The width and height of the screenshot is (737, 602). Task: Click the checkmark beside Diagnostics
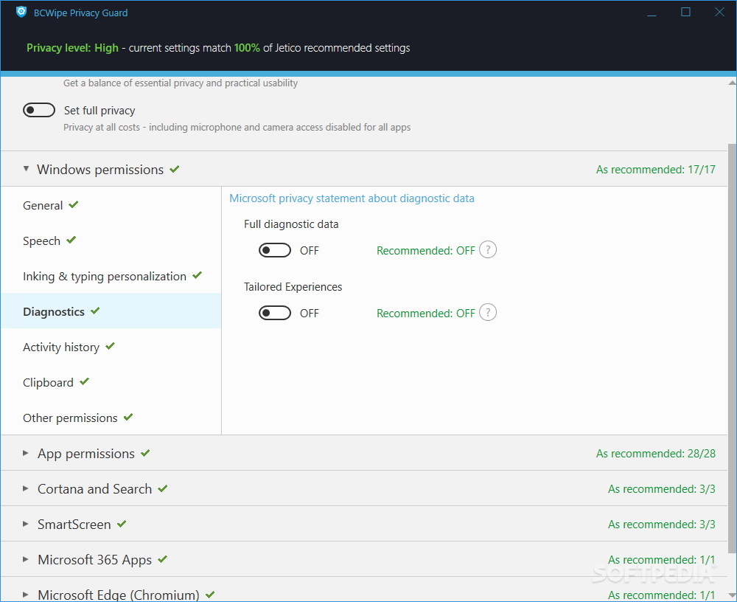(95, 311)
